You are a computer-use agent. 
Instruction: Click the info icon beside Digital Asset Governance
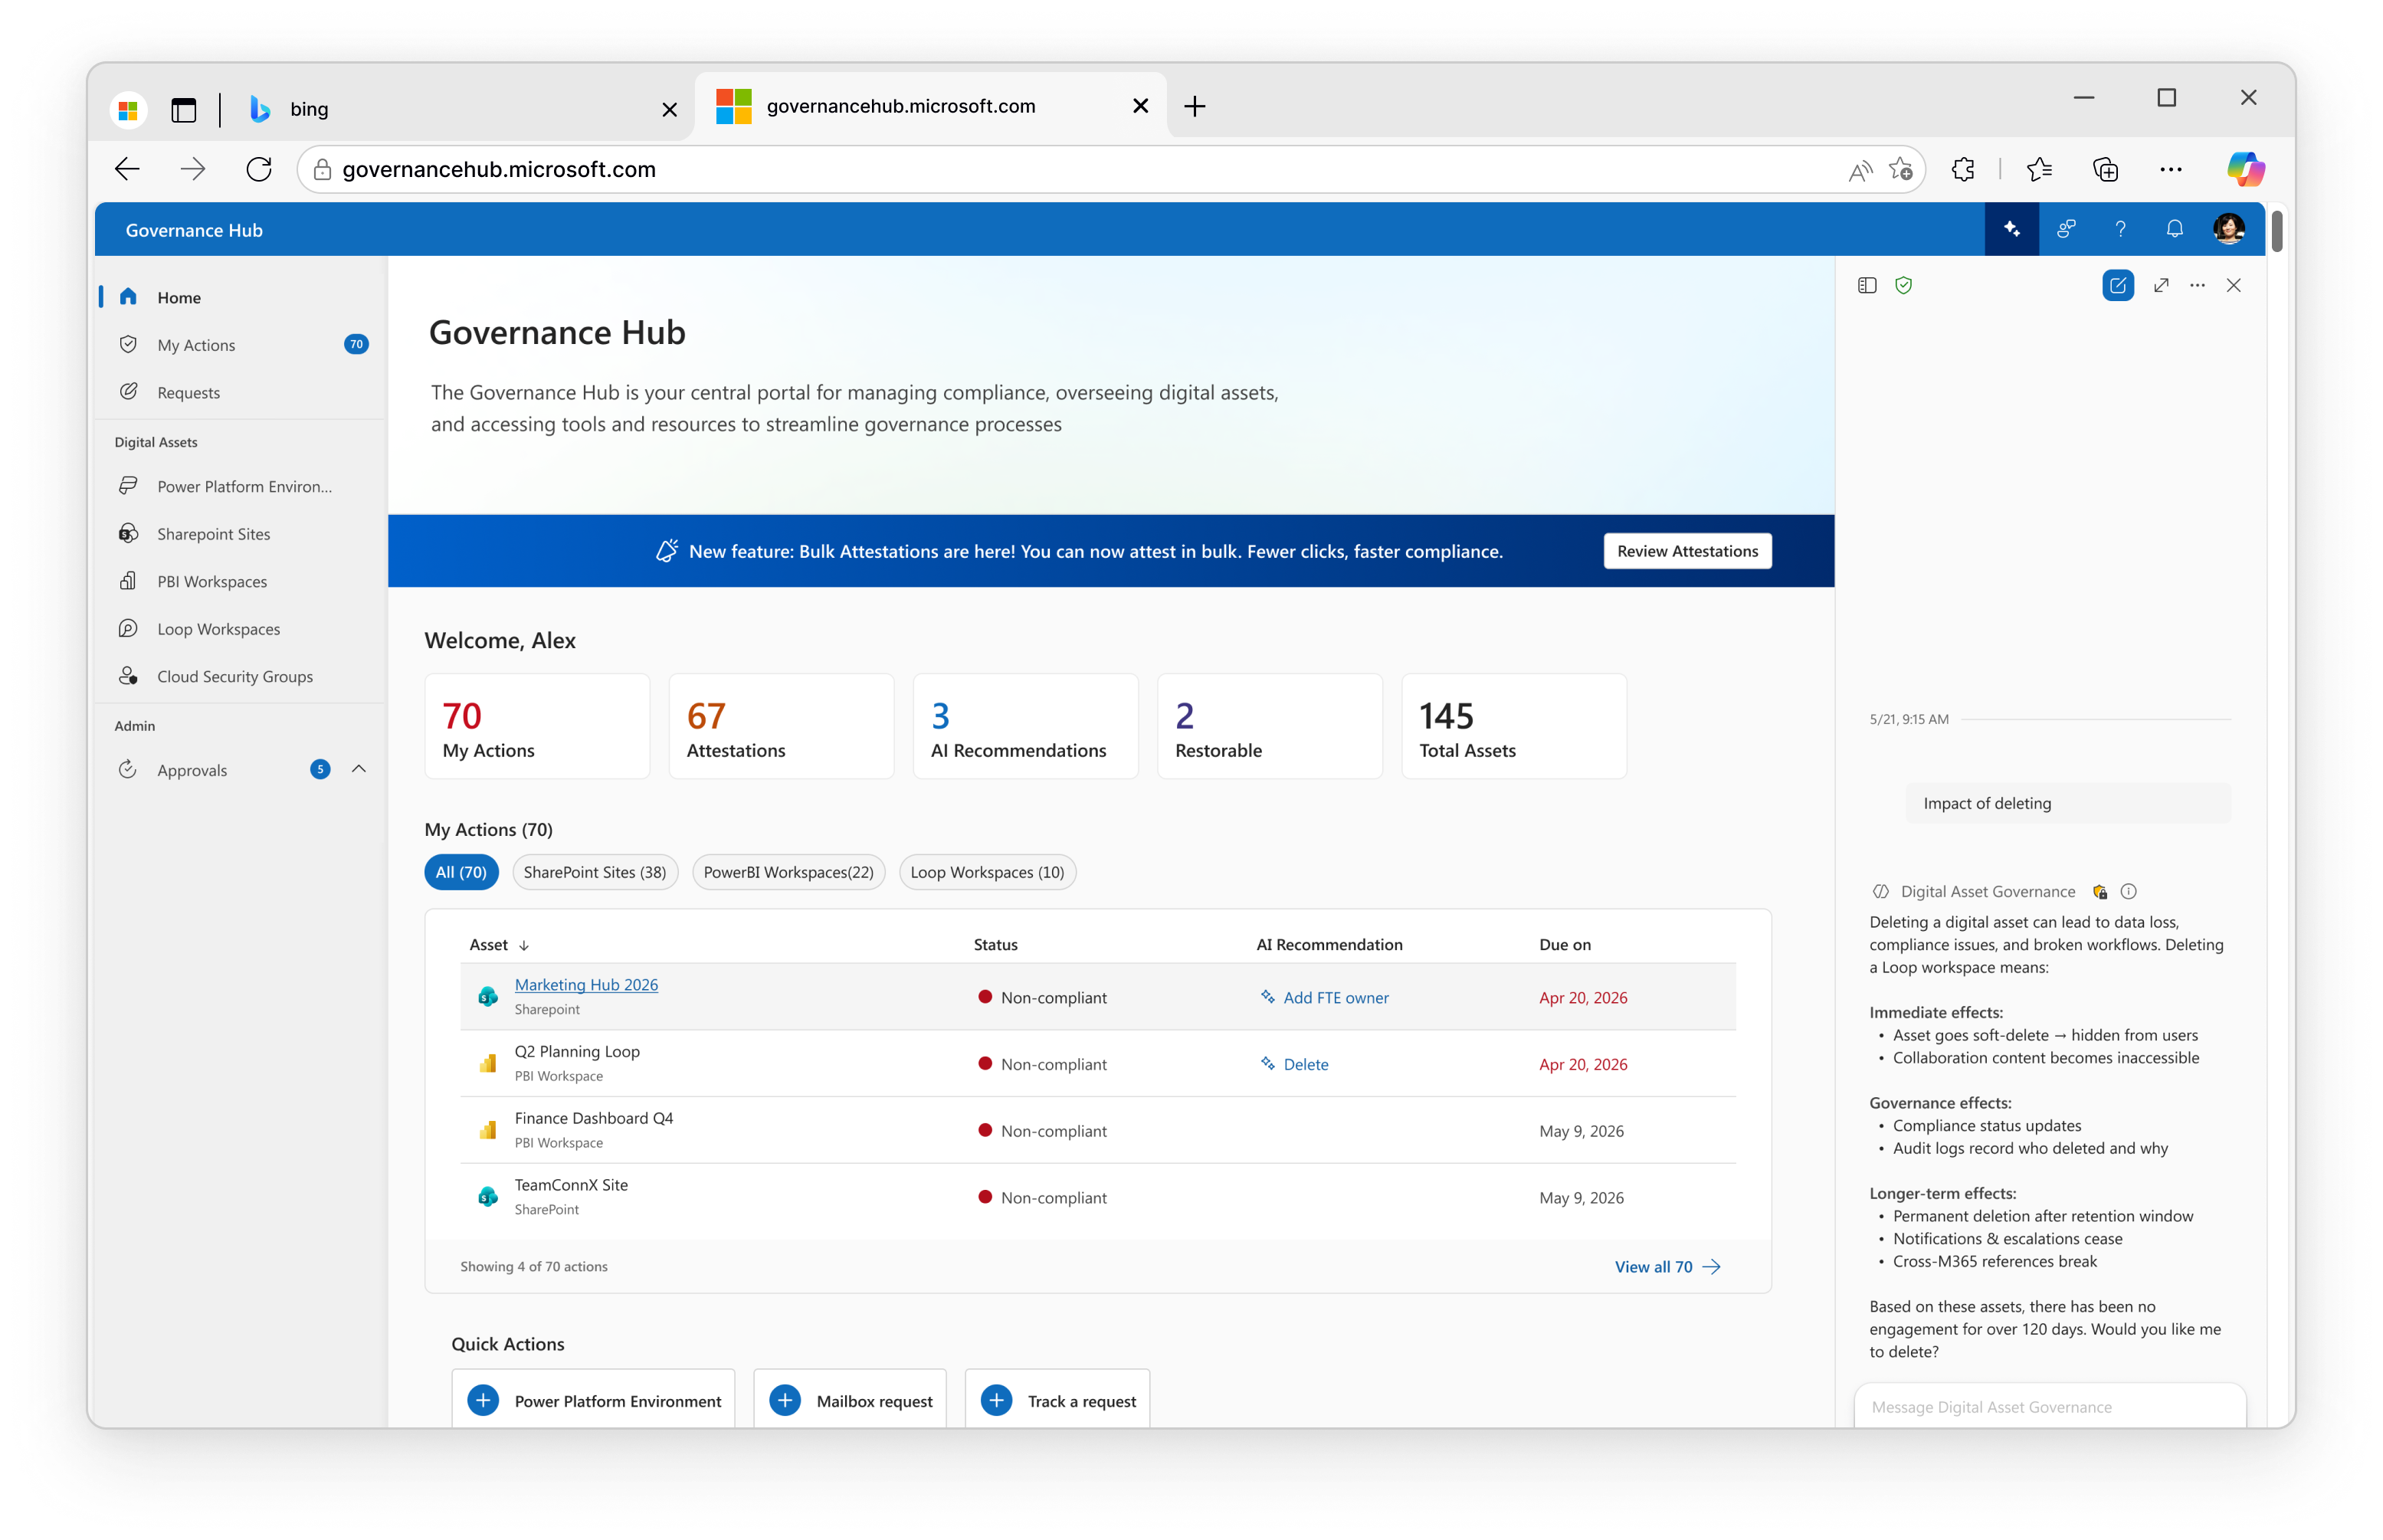click(x=2129, y=891)
